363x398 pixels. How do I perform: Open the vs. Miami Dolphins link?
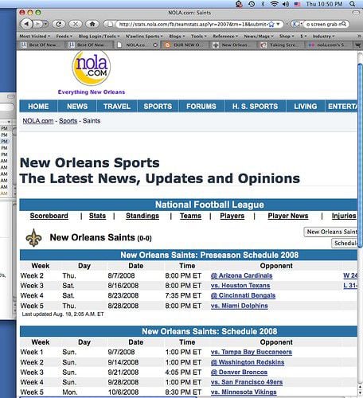[x=240, y=306]
